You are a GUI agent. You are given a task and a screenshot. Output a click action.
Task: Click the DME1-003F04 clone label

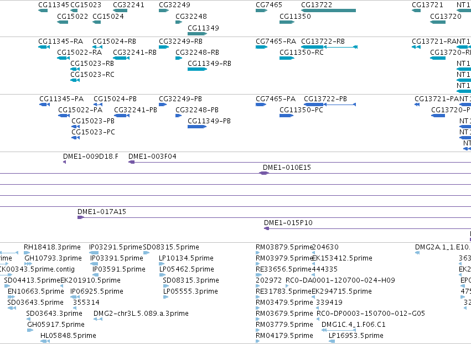152,157
